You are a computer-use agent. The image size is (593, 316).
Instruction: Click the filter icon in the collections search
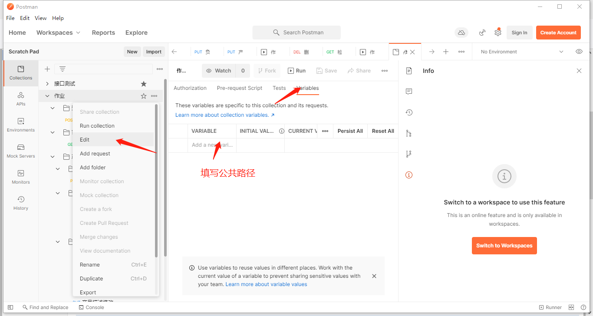[63, 69]
